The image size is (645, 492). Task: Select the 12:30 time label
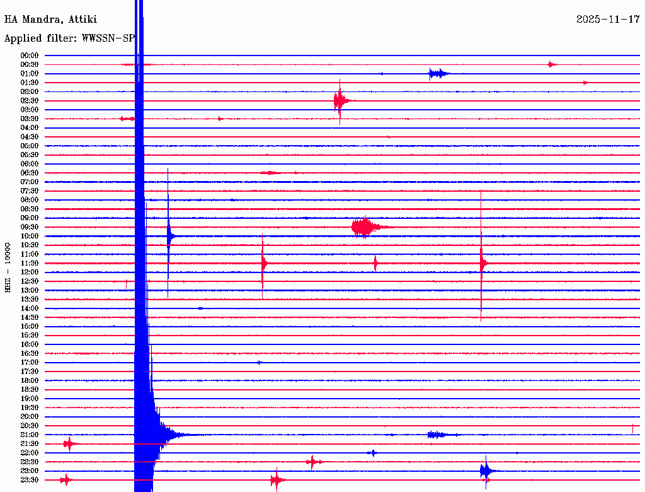click(x=30, y=281)
